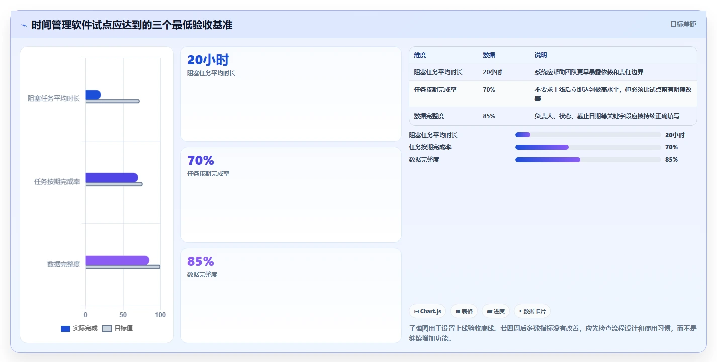Click the 数据卡片 tag chip
This screenshot has width=717, height=362.
coord(532,311)
